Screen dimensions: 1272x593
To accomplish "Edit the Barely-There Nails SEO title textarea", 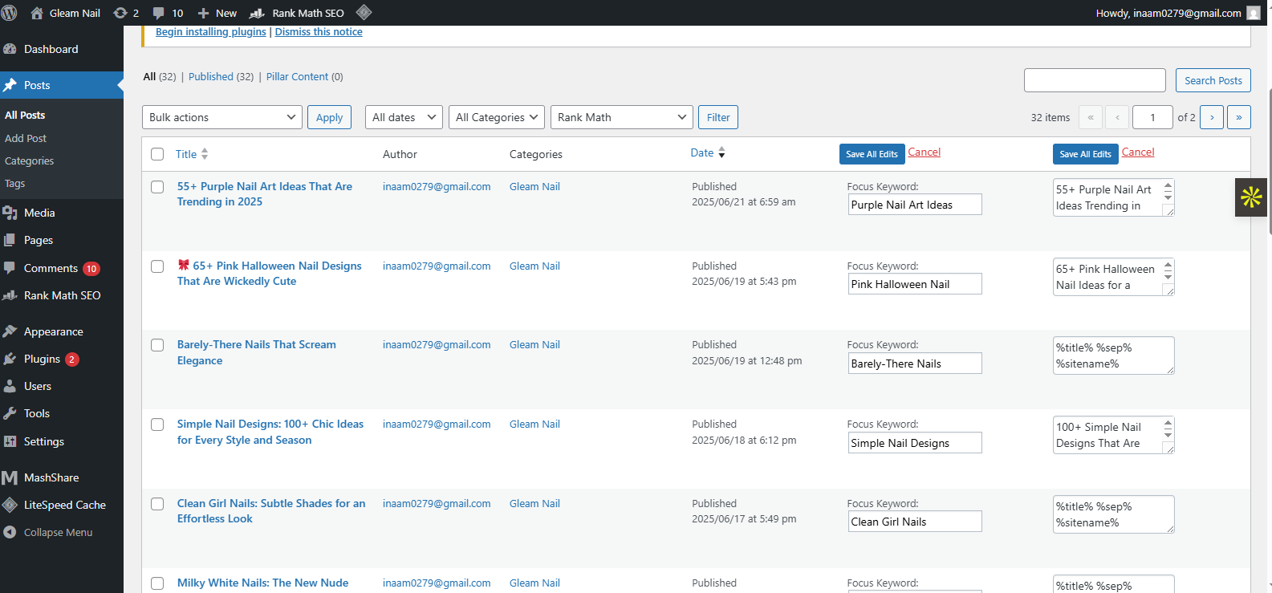I will 1114,355.
